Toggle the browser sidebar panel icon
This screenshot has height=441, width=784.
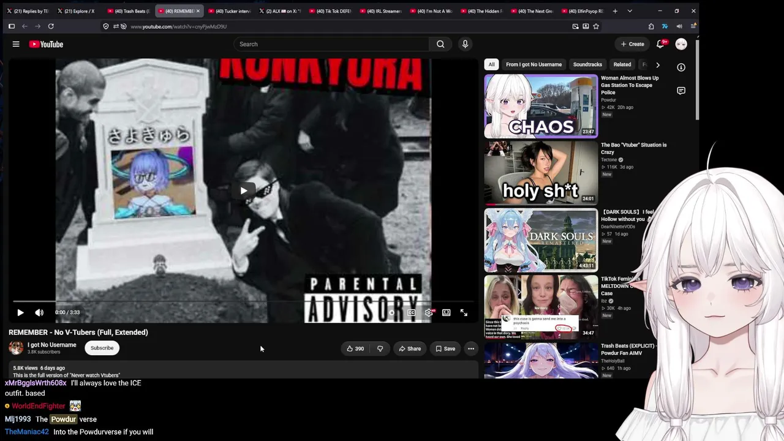[12, 26]
